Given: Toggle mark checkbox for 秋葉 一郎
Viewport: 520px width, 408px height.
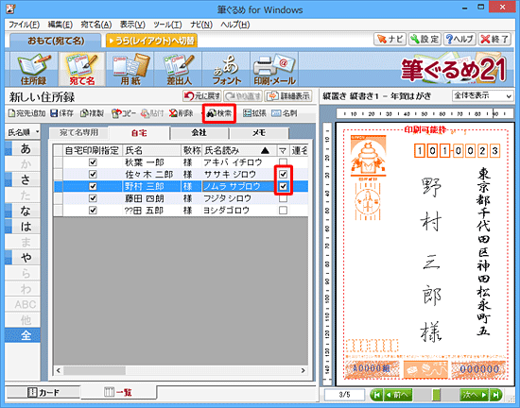Looking at the screenshot, I should (283, 161).
